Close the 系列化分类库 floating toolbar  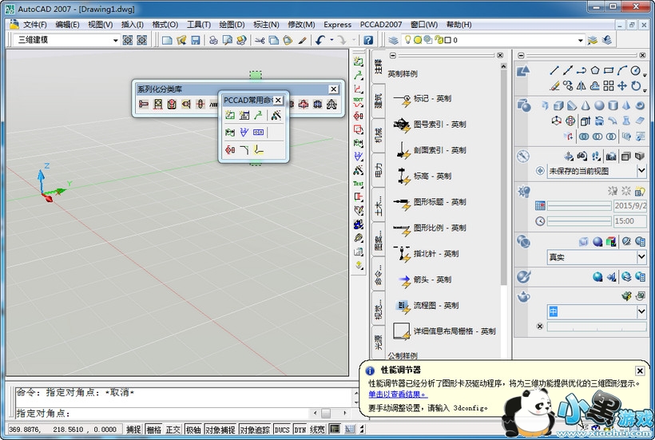tap(333, 89)
